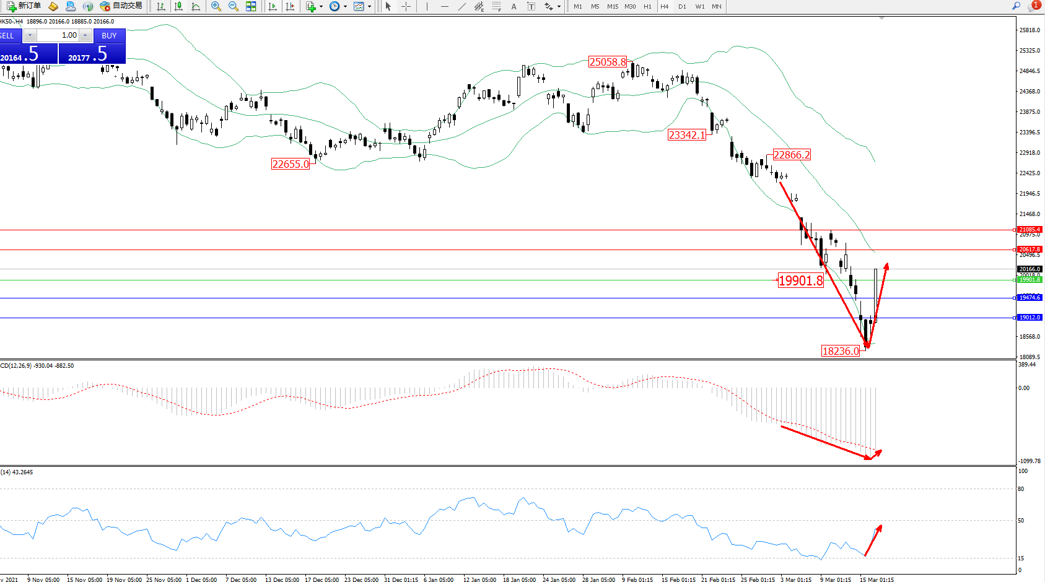1045x582 pixels.
Task: Open the chat notifications icon with badge
Action: [x=1033, y=6]
